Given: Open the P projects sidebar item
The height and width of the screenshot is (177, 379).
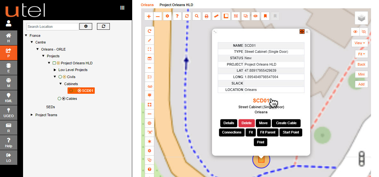Looking at the screenshot, I should tap(9, 53).
